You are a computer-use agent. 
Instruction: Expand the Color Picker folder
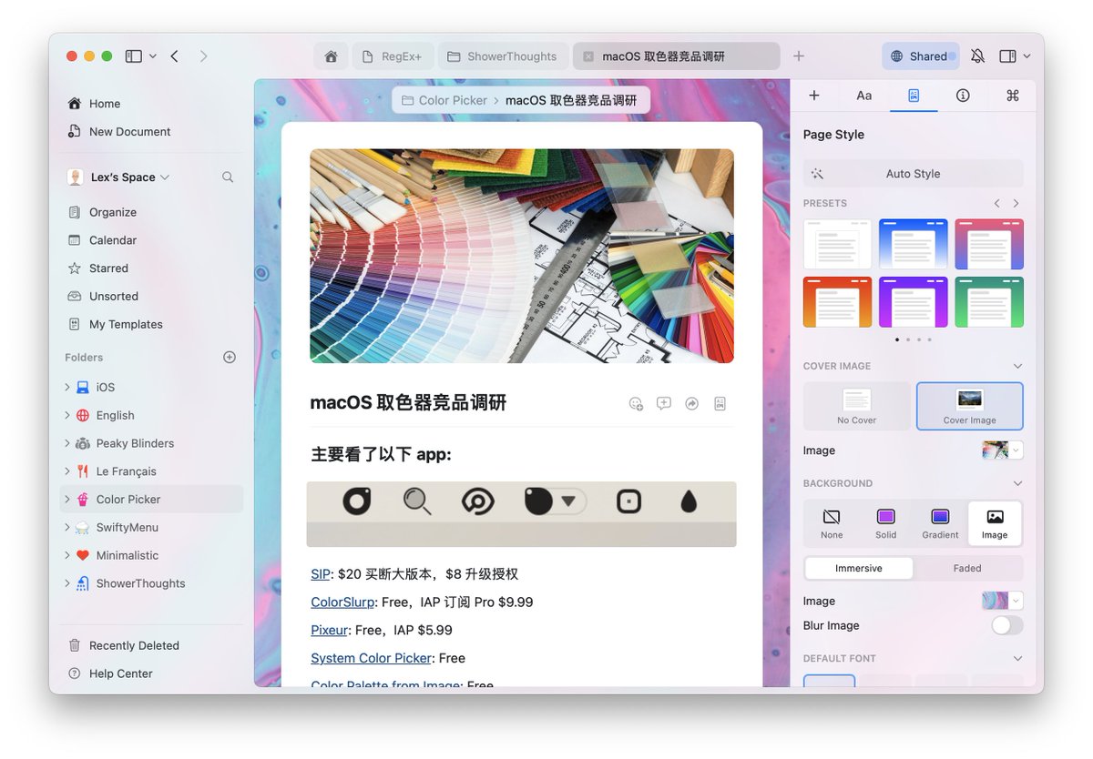pyautogui.click(x=67, y=500)
